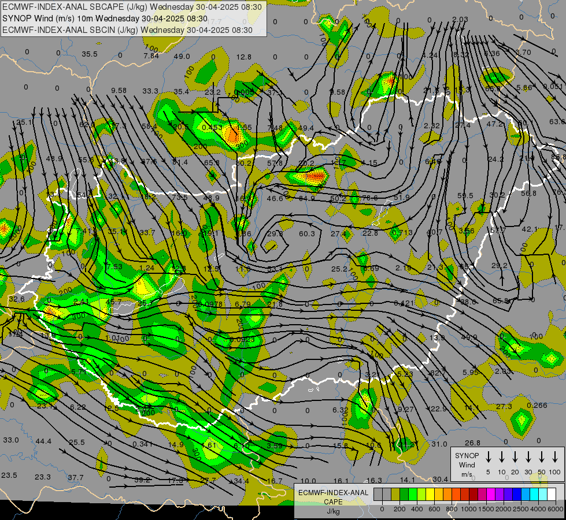Viewport: 566px width, 520px height.
Task: Click the map value '33.0'
Action: click(11, 440)
